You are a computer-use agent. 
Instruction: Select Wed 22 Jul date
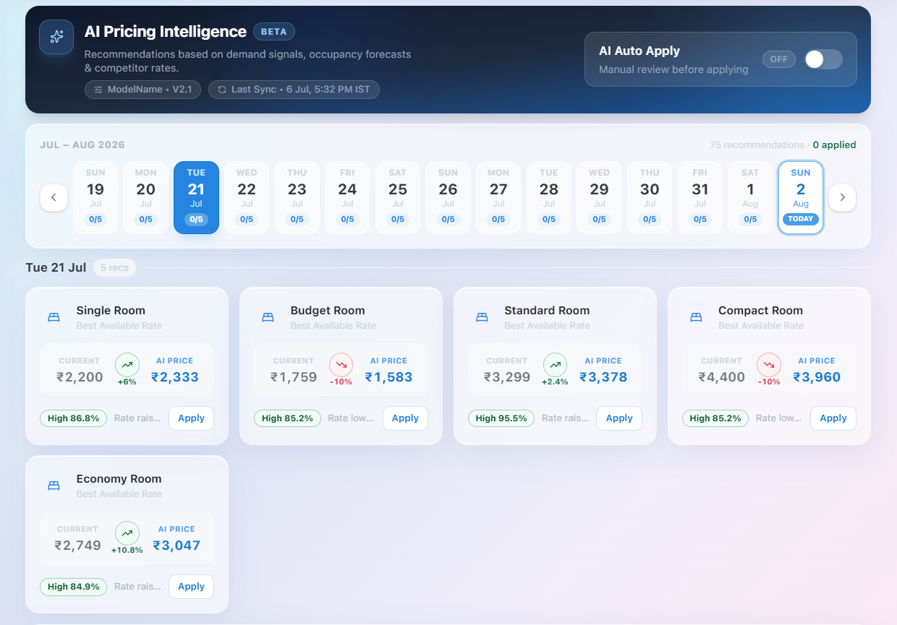[247, 197]
